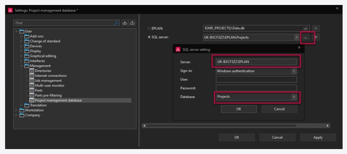The width and height of the screenshot is (347, 154).
Task: Select Multi-user monitor settings item
Action: pyautogui.click(x=49, y=85)
